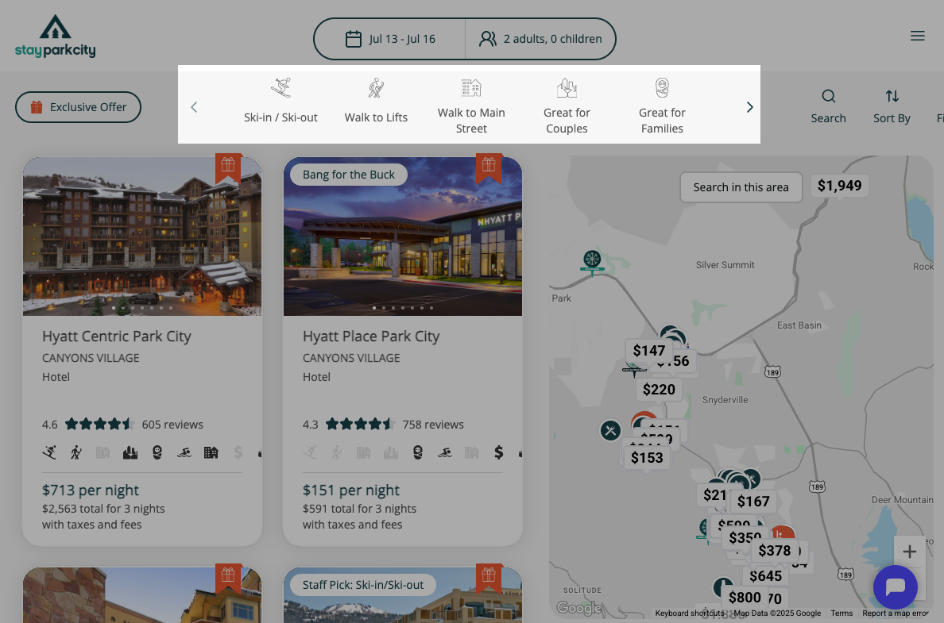
Task: Change guests from 2 adults, 0 children
Action: pos(540,39)
